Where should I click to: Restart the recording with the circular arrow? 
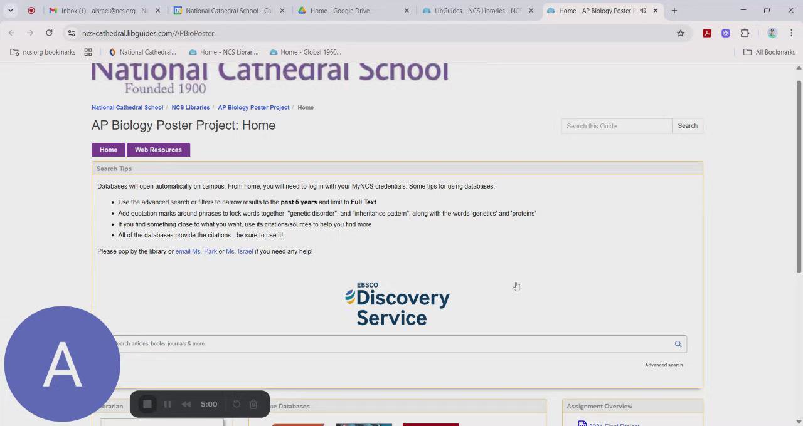237,404
